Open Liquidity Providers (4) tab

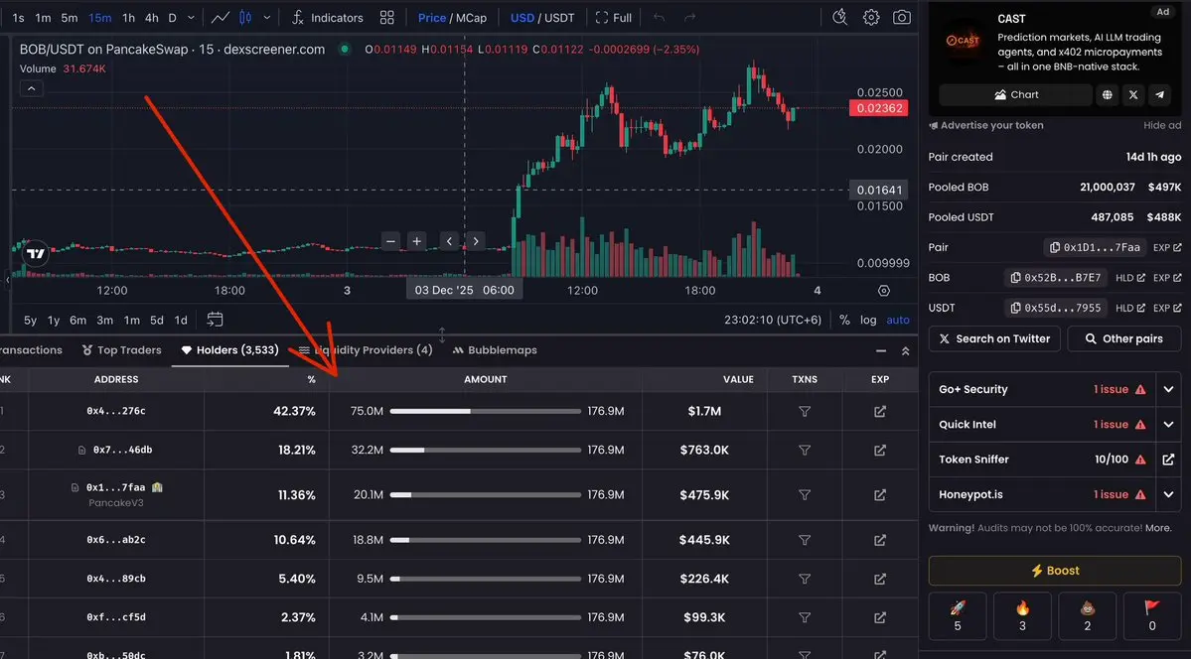click(x=366, y=350)
